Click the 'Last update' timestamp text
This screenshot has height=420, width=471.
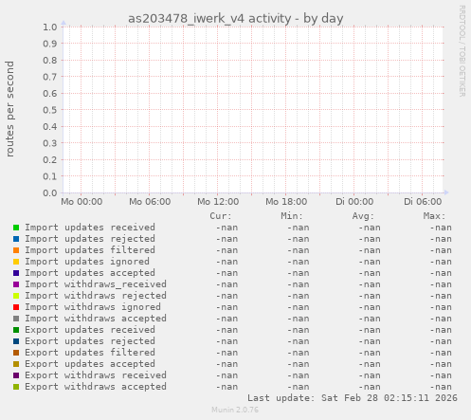point(353,398)
